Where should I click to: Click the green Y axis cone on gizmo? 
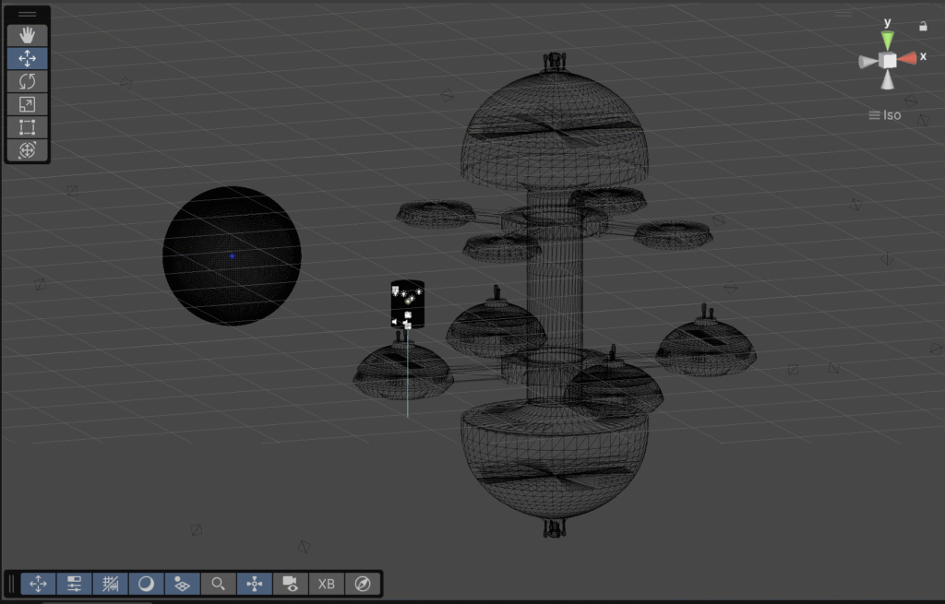tap(887, 40)
